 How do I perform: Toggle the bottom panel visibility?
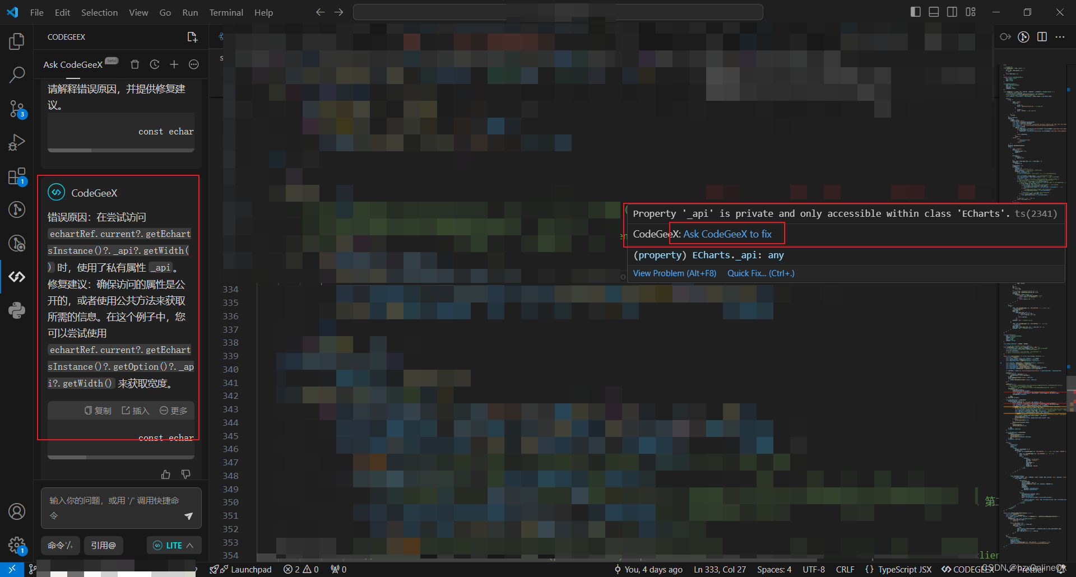point(934,12)
